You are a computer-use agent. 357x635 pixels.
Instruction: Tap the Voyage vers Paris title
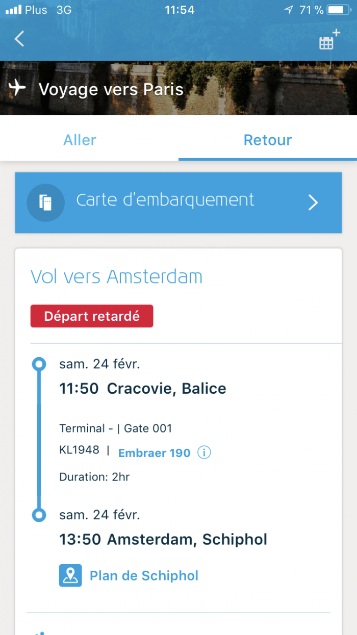click(111, 89)
